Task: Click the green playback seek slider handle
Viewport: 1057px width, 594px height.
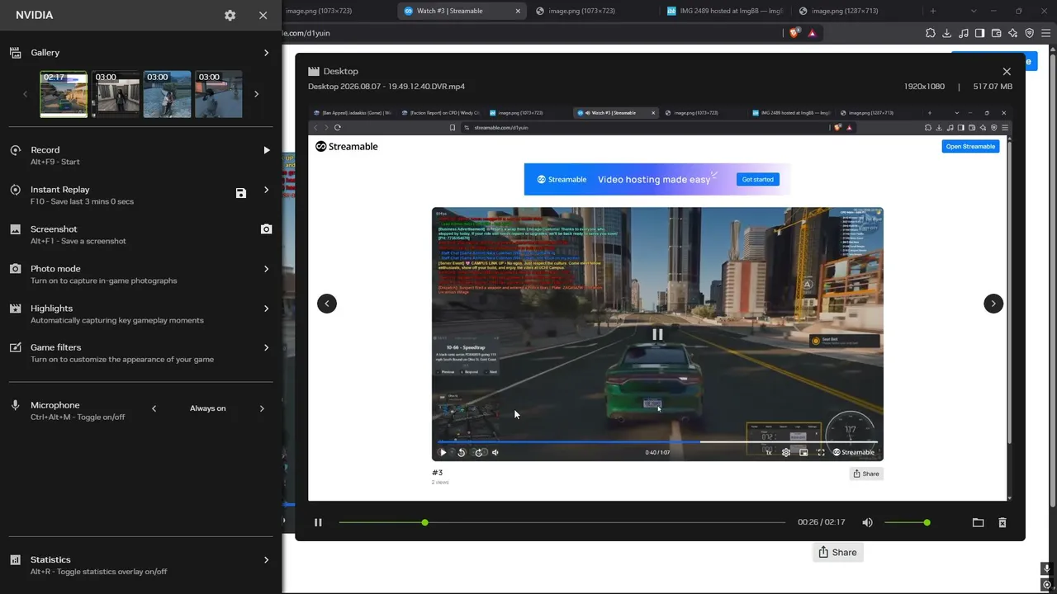Action: pyautogui.click(x=424, y=522)
